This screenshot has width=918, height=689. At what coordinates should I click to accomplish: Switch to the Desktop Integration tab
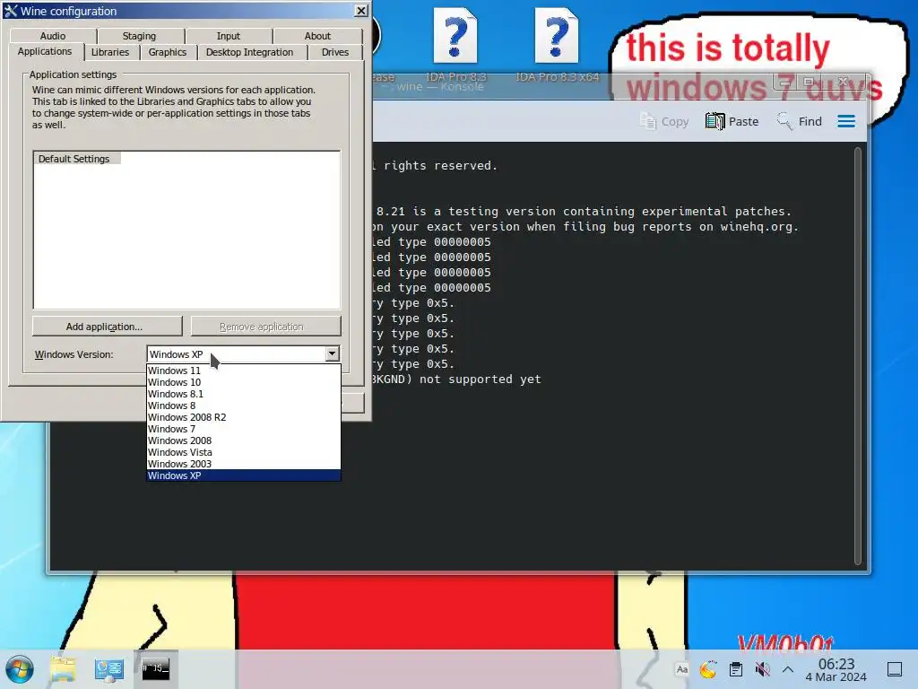point(249,52)
